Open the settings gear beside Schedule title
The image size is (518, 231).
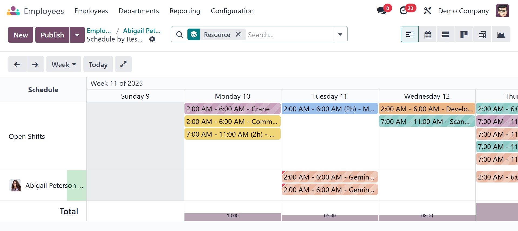coord(152,39)
